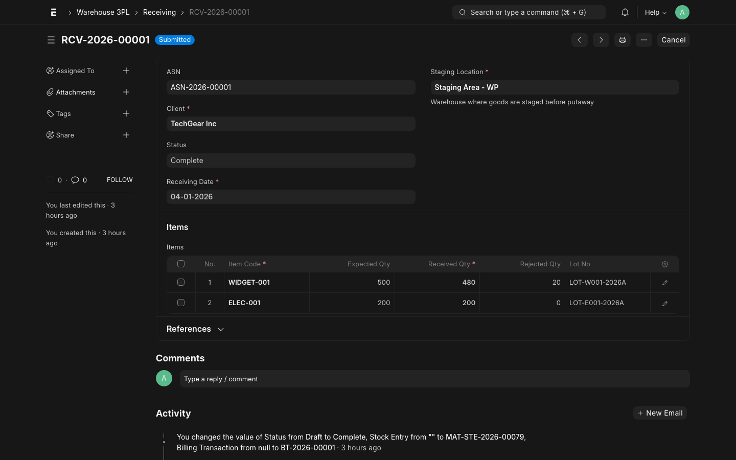Viewport: 736px width, 460px height.
Task: Select all items header checkbox
Action: tap(181, 264)
